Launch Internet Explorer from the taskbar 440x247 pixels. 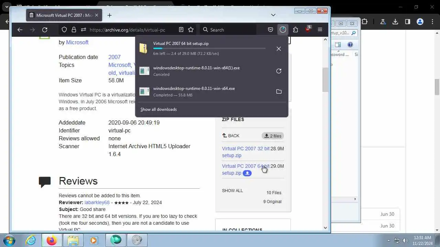pyautogui.click(x=31, y=240)
